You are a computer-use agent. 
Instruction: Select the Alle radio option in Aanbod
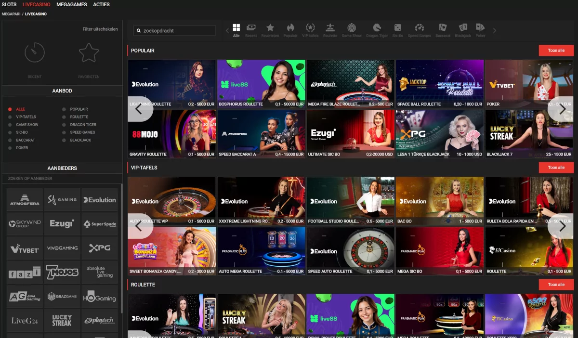tap(10, 109)
